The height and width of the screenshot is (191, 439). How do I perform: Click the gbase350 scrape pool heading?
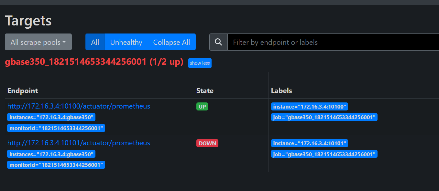(94, 62)
